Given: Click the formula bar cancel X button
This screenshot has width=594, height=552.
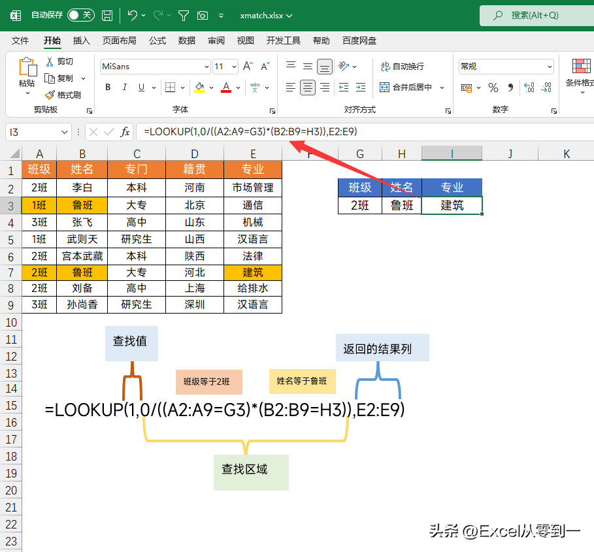Looking at the screenshot, I should [x=93, y=132].
